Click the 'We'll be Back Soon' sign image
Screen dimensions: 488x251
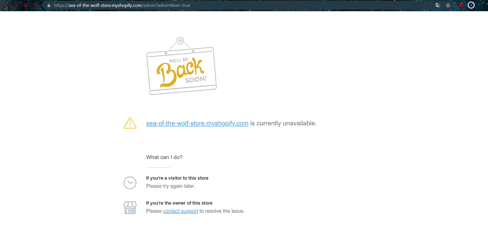[x=182, y=66]
